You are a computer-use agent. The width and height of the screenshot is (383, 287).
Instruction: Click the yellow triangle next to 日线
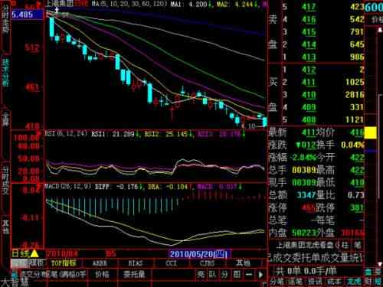pos(34,253)
